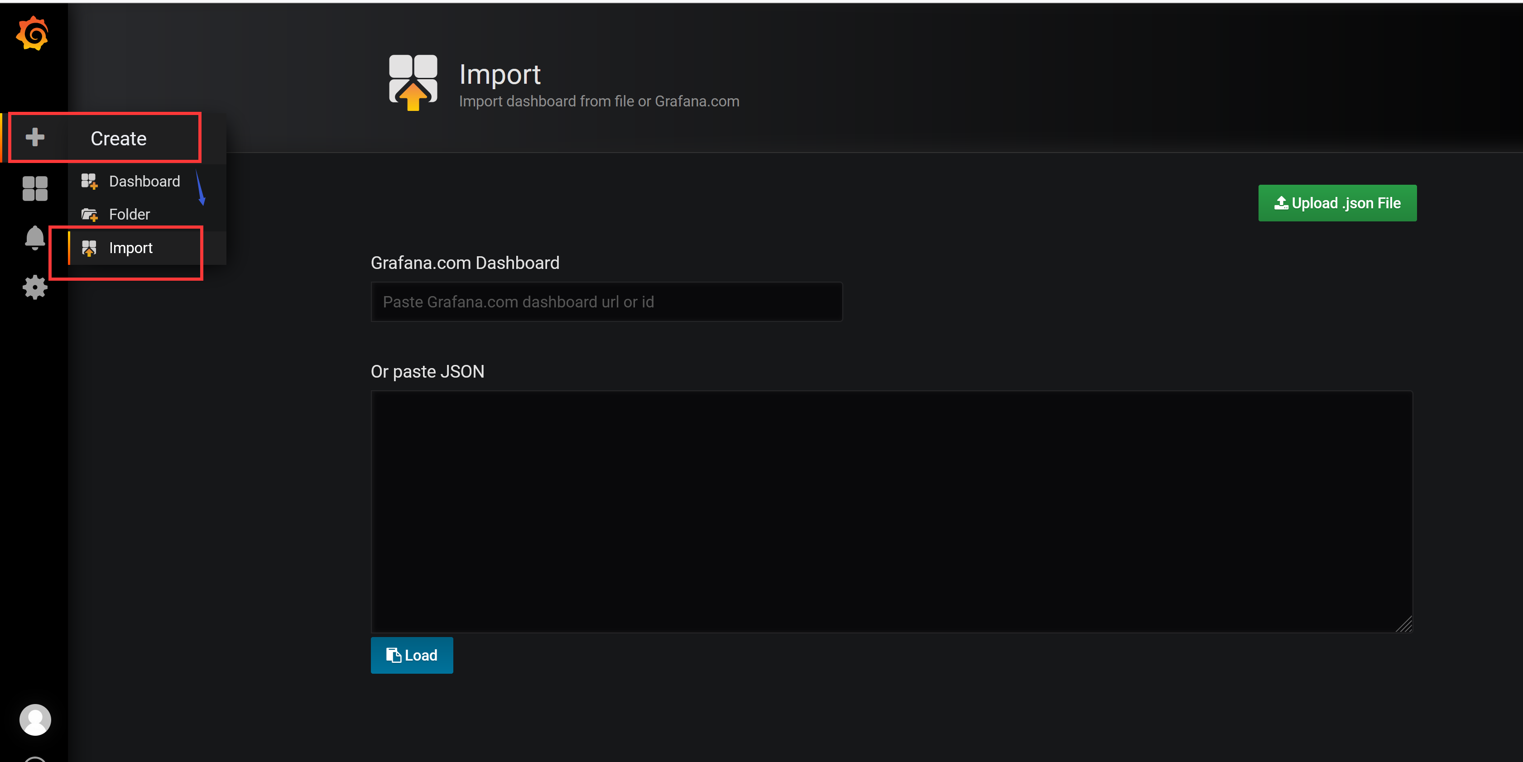Grab the JSON textarea resize handle
Viewport: 1523px width, 762px height.
point(1405,625)
